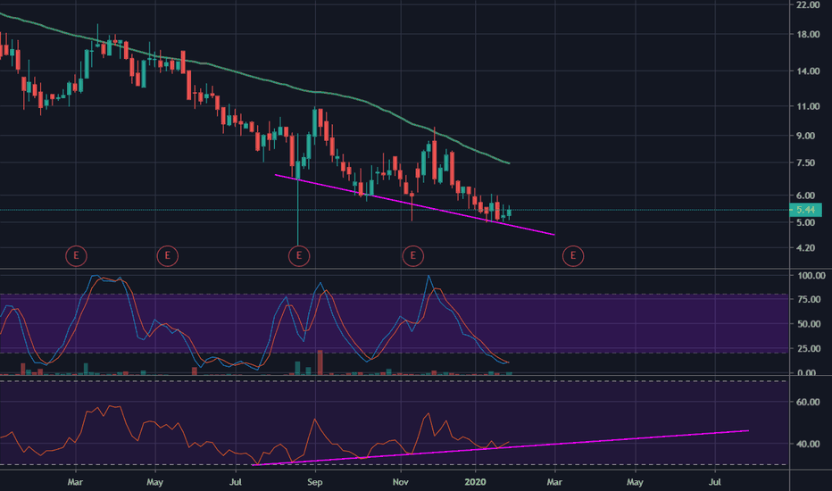Click the tall red volume bar near September
Image resolution: width=832 pixels, height=491 pixels.
tap(320, 362)
